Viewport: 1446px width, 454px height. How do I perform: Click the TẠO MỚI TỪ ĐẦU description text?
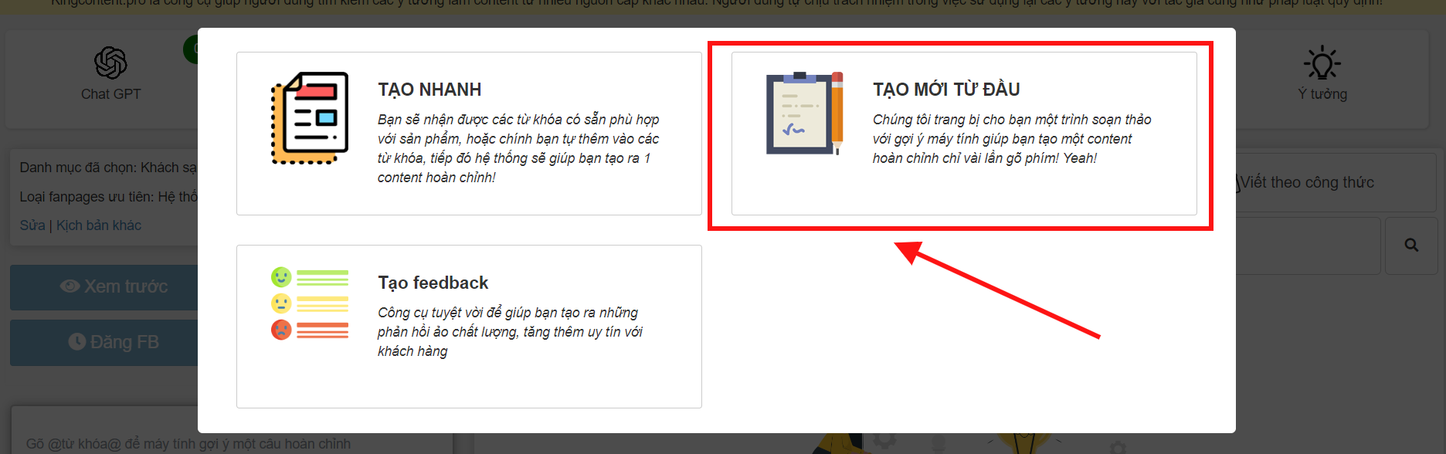[1012, 139]
